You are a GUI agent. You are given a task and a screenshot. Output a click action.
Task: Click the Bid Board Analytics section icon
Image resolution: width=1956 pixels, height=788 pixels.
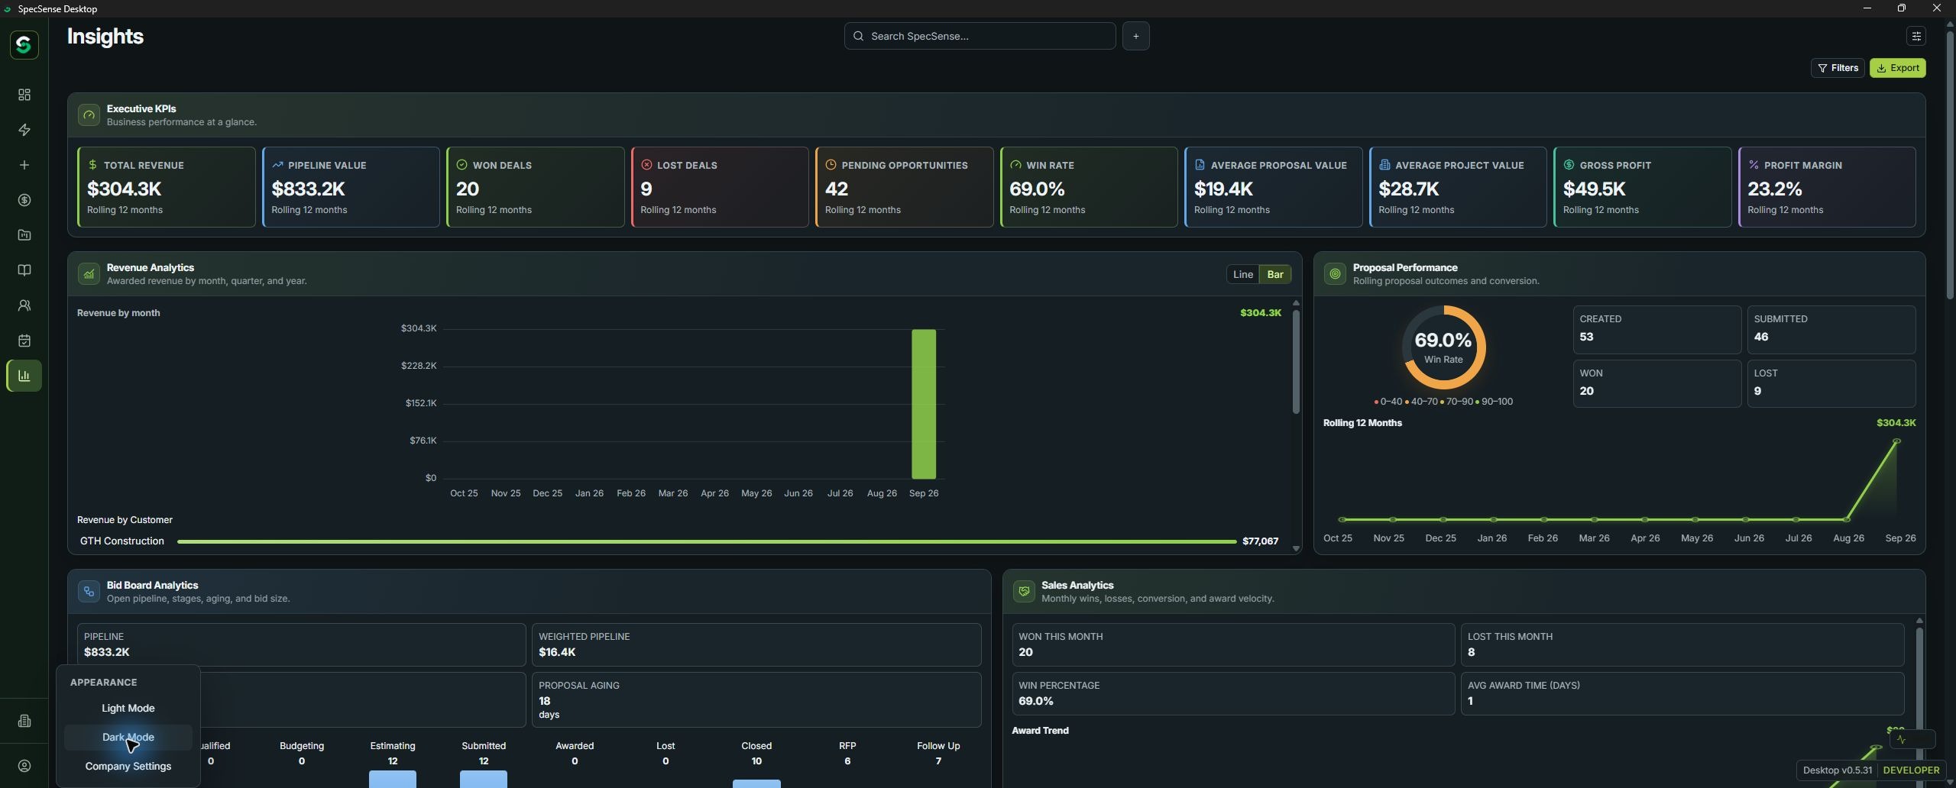click(89, 591)
